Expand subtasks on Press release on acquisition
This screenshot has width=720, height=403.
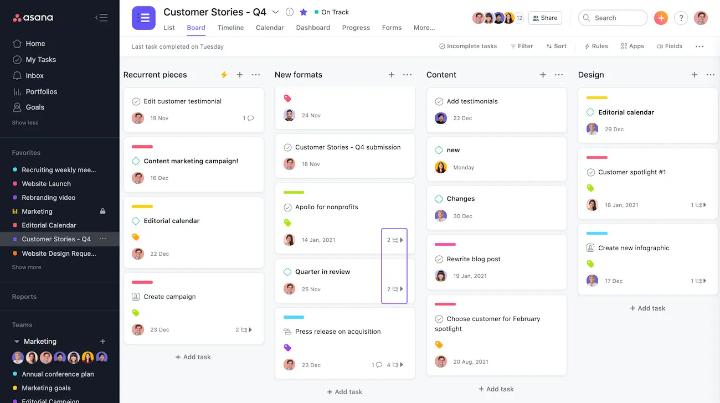395,365
